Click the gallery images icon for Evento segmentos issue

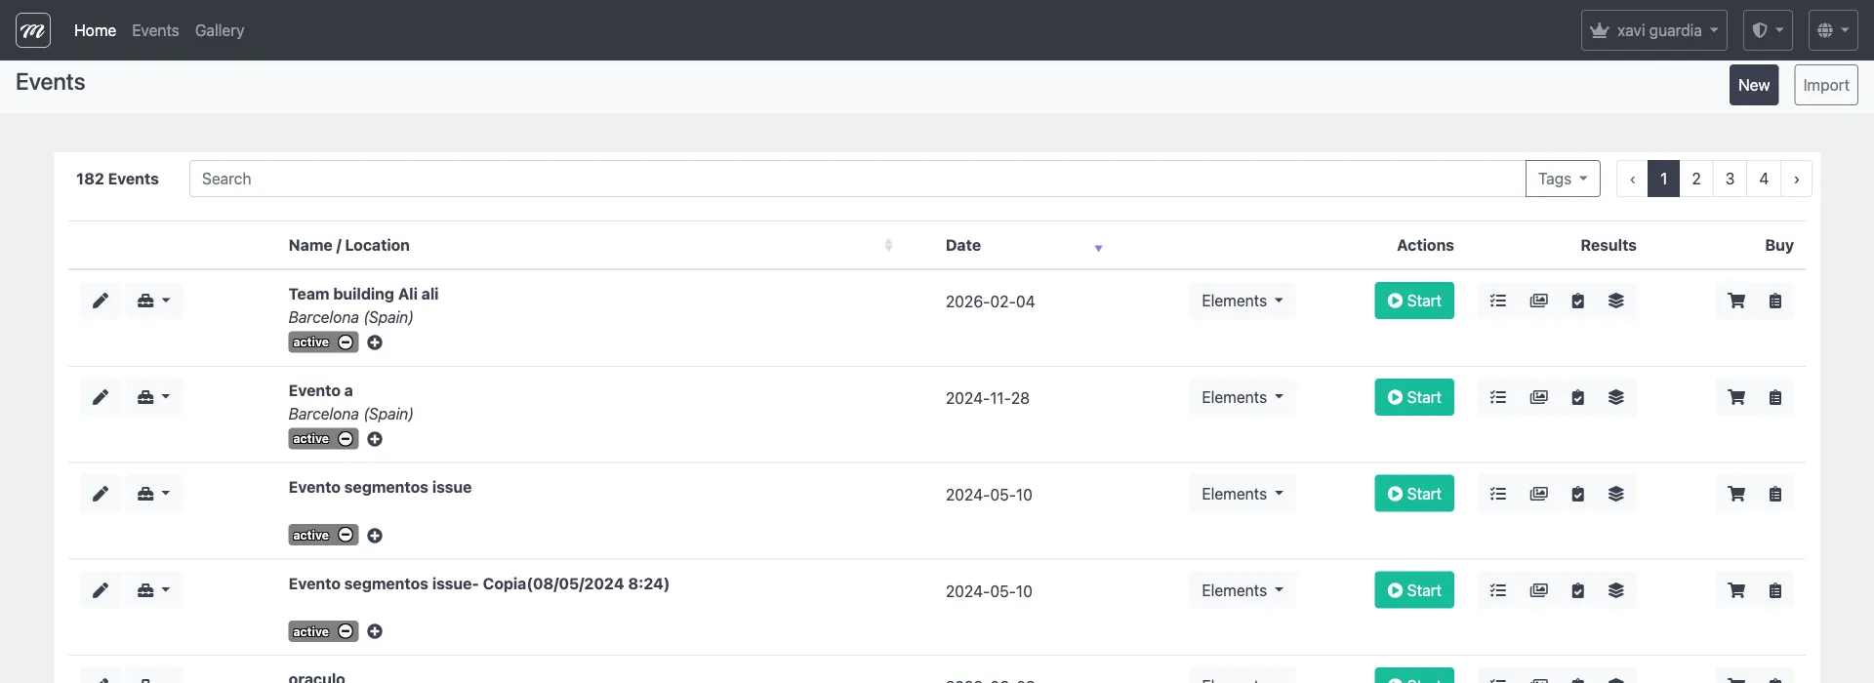[x=1538, y=494]
